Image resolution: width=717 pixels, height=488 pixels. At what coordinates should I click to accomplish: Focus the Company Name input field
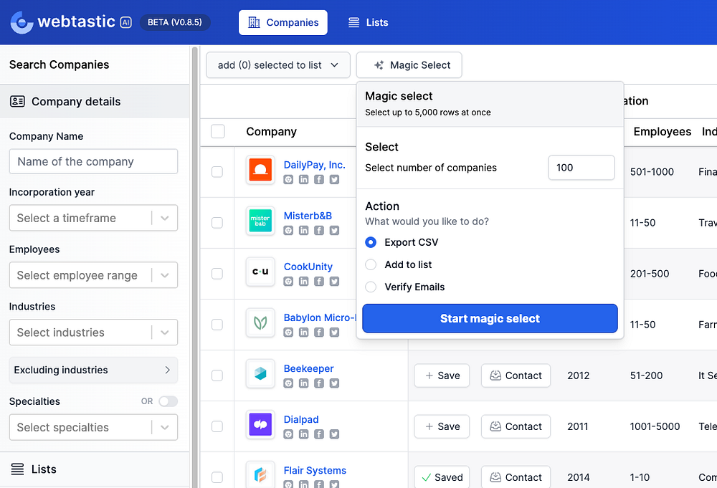click(93, 161)
